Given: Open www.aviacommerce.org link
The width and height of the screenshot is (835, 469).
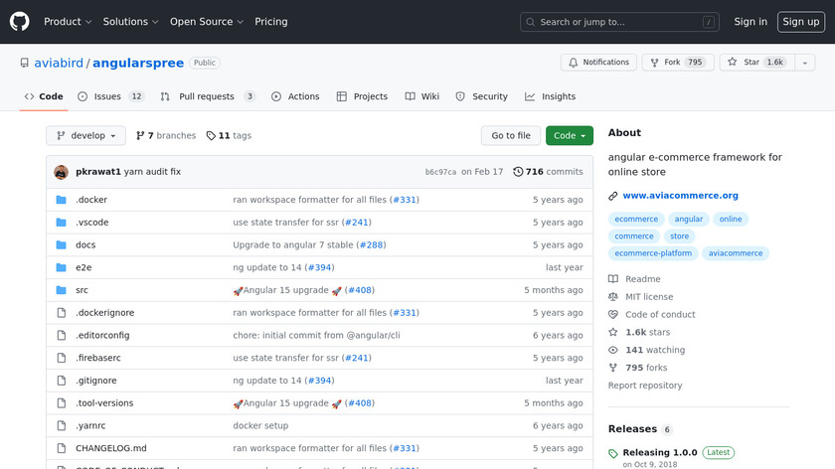Looking at the screenshot, I should [680, 196].
